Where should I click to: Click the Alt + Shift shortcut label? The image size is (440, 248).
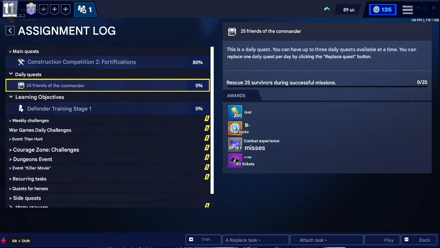point(21,241)
